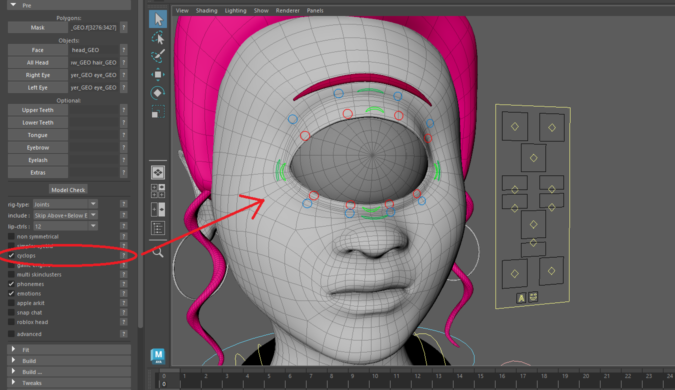Click the Maya logo icon

click(x=158, y=355)
